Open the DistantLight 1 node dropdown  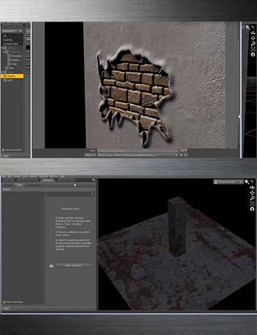pyautogui.click(x=12, y=31)
